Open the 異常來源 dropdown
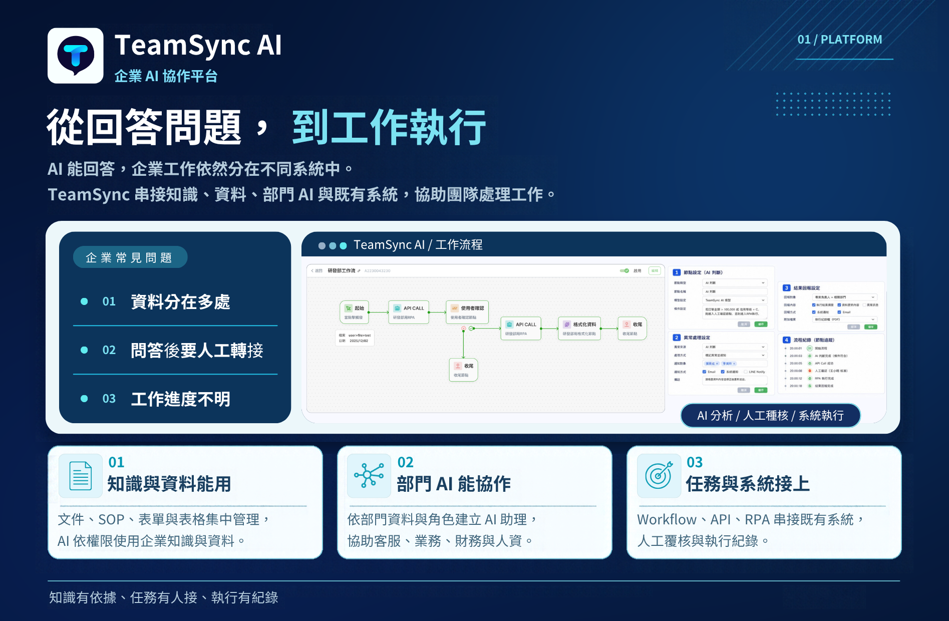This screenshot has width=949, height=621. click(735, 347)
